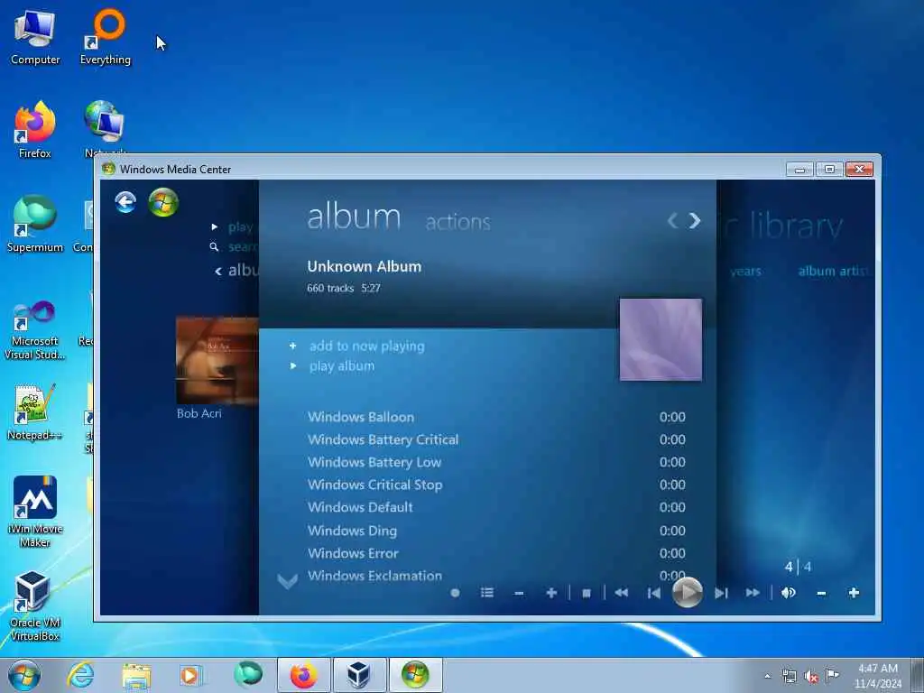The image size is (924, 693).
Task: Click channel up plus button
Action: pyautogui.click(x=551, y=593)
